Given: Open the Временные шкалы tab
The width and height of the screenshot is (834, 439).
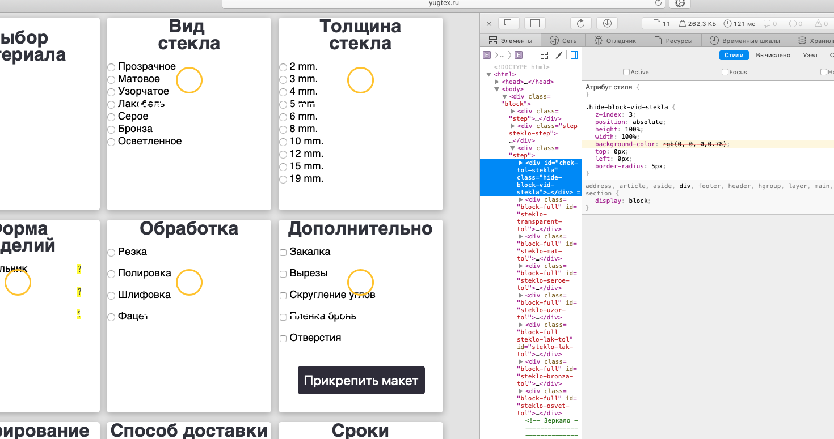Looking at the screenshot, I should 745,41.
